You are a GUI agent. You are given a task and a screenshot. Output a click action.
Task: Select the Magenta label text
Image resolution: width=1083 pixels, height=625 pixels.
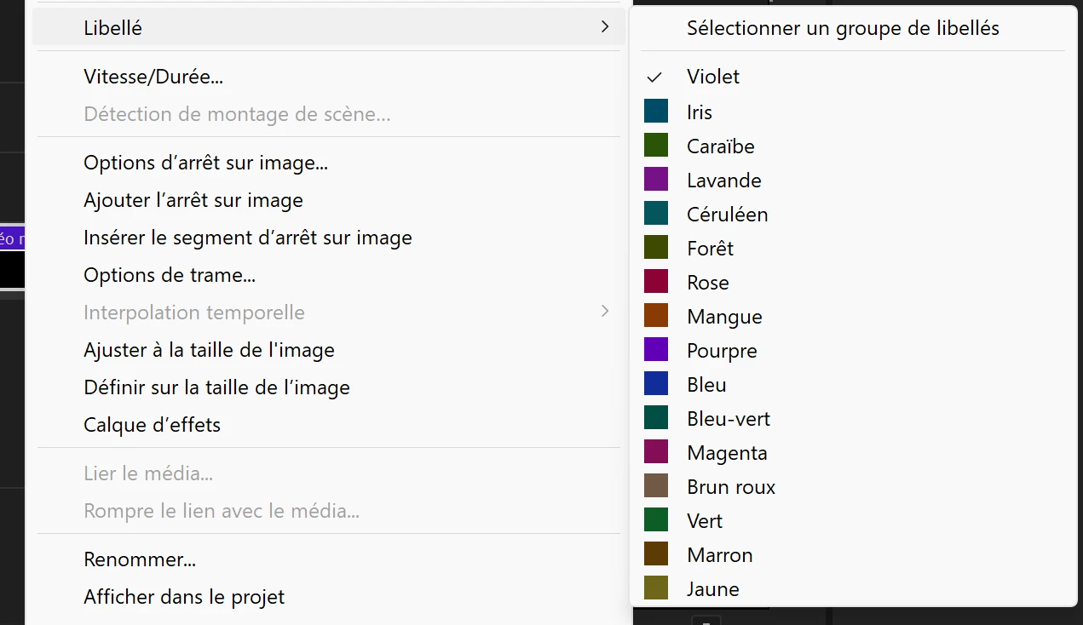pyautogui.click(x=728, y=453)
